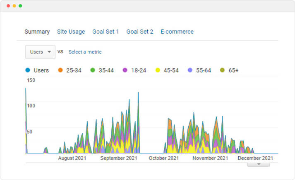Open the E-commerce tab
The width and height of the screenshot is (295, 180).
pos(177,32)
